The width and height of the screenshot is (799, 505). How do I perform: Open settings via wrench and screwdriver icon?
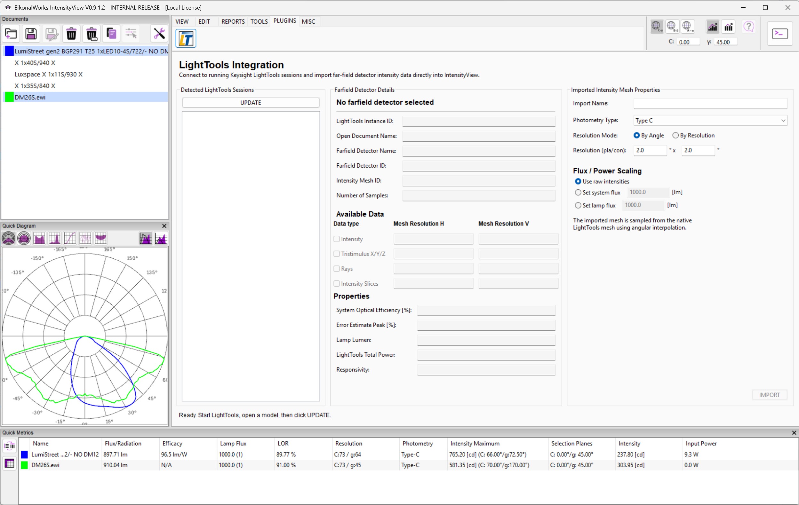[159, 34]
